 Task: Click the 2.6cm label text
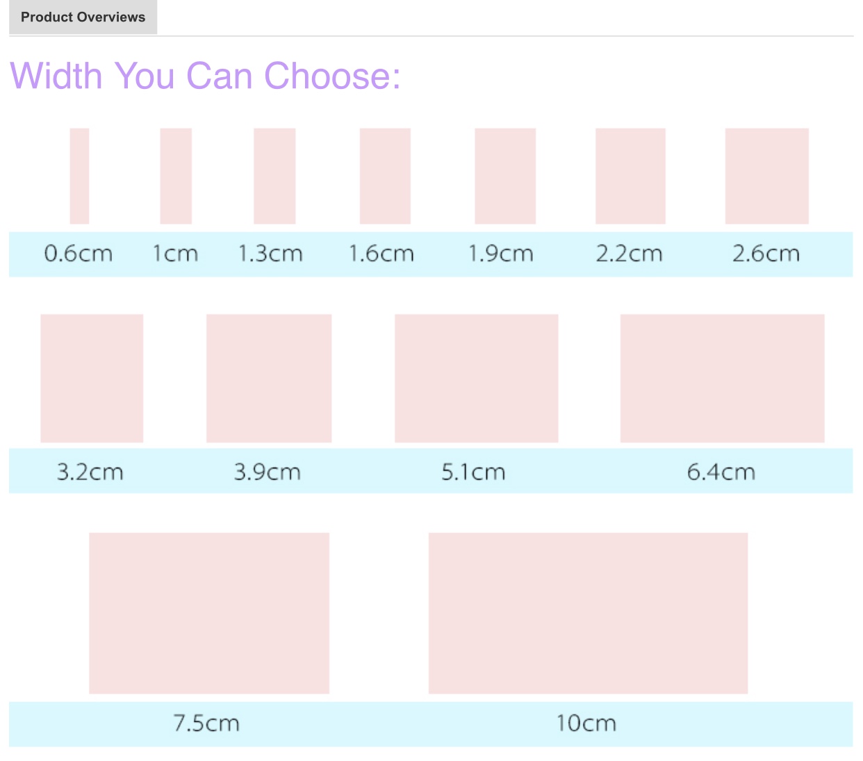tap(766, 254)
